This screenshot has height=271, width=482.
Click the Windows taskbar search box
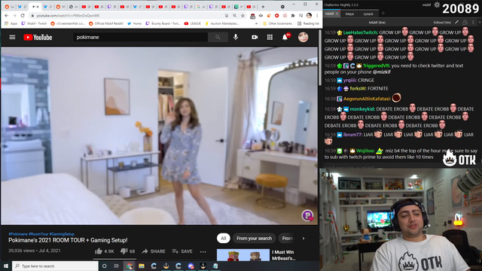(55, 266)
